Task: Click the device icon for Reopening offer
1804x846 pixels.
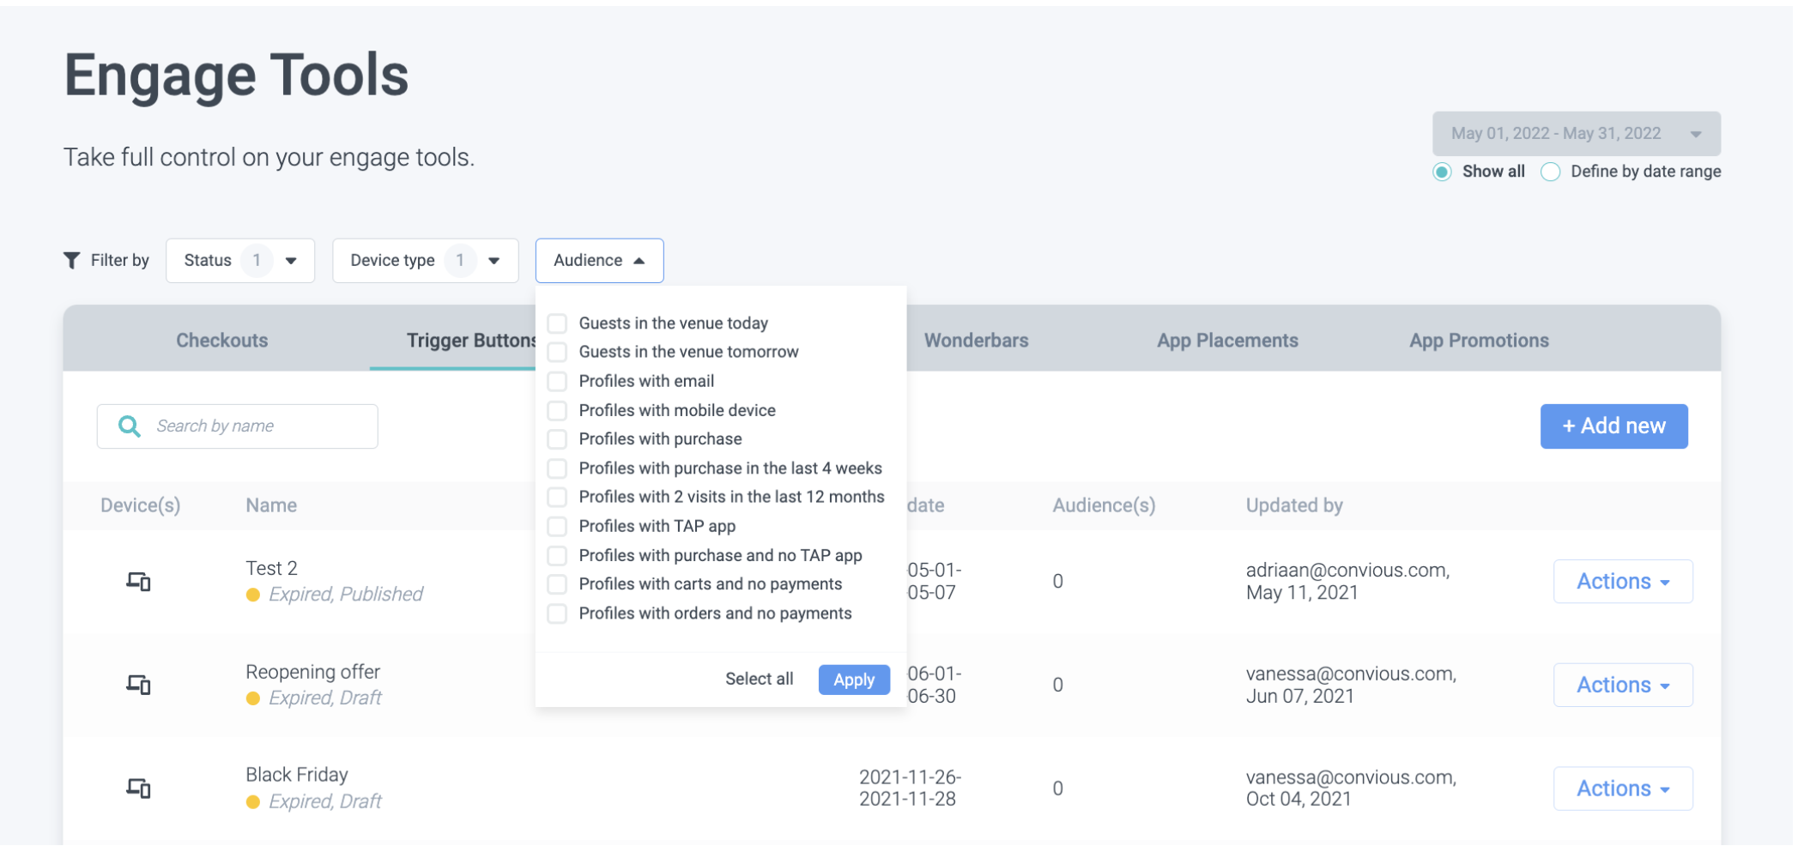Action: 139,685
